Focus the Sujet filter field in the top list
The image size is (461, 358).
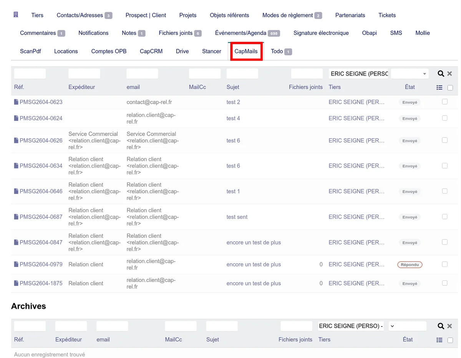242,74
